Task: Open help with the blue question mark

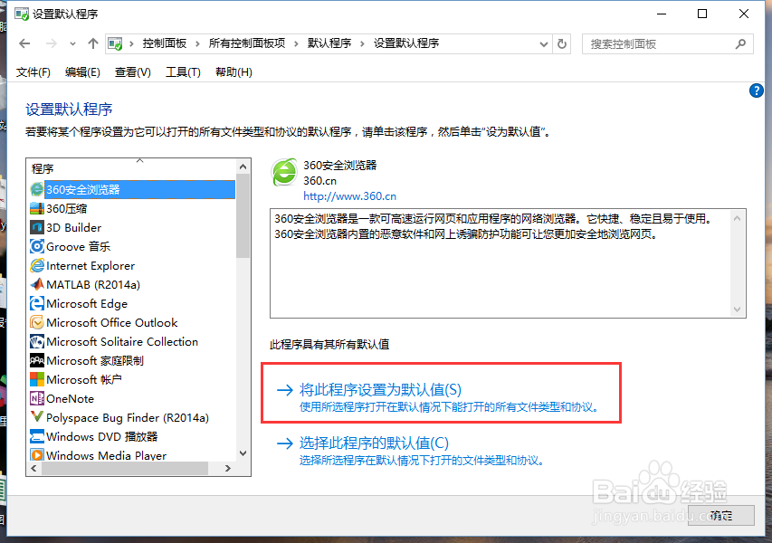Action: click(x=757, y=90)
